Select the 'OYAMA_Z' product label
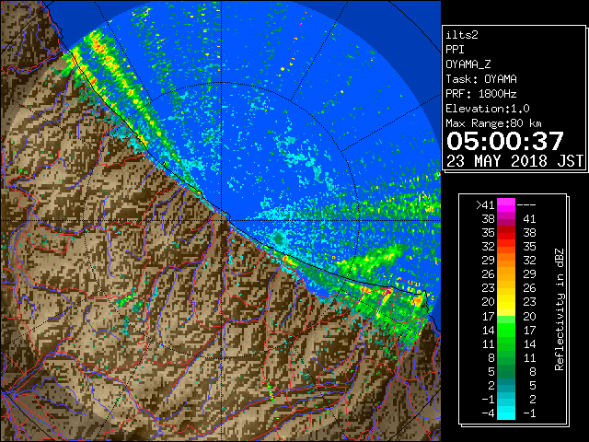Image resolution: width=589 pixels, height=442 pixels. [x=468, y=64]
